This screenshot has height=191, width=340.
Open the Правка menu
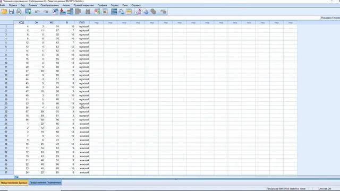(x=13, y=5)
